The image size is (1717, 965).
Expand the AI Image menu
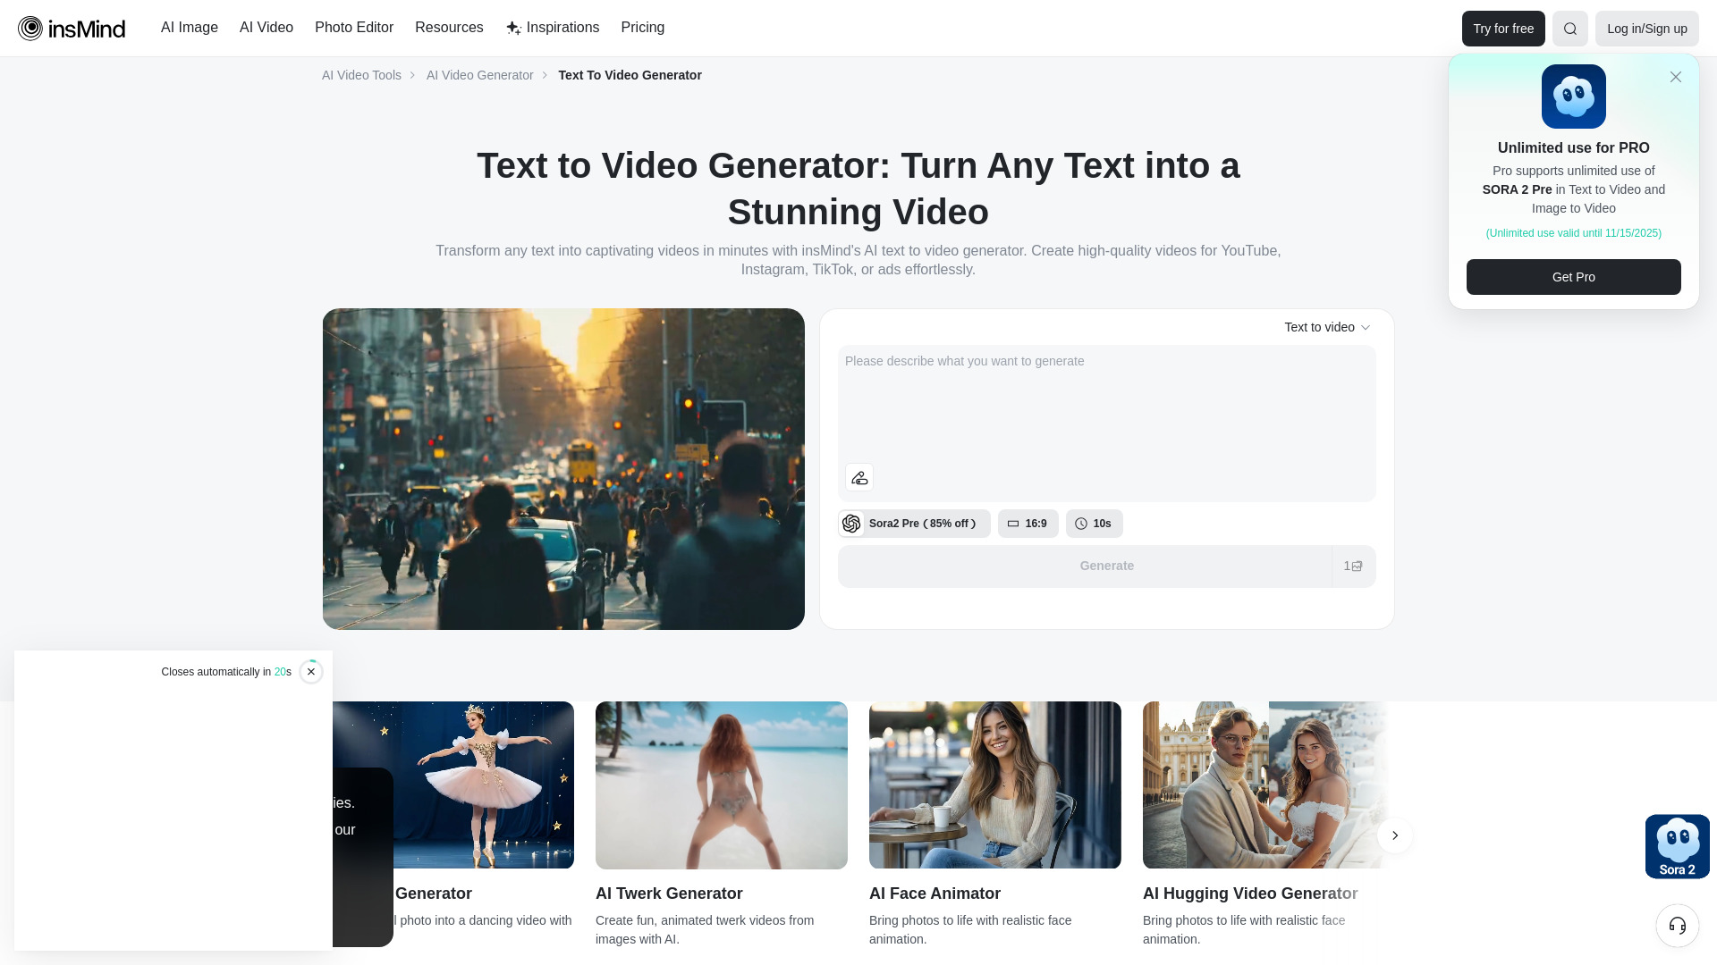click(189, 28)
